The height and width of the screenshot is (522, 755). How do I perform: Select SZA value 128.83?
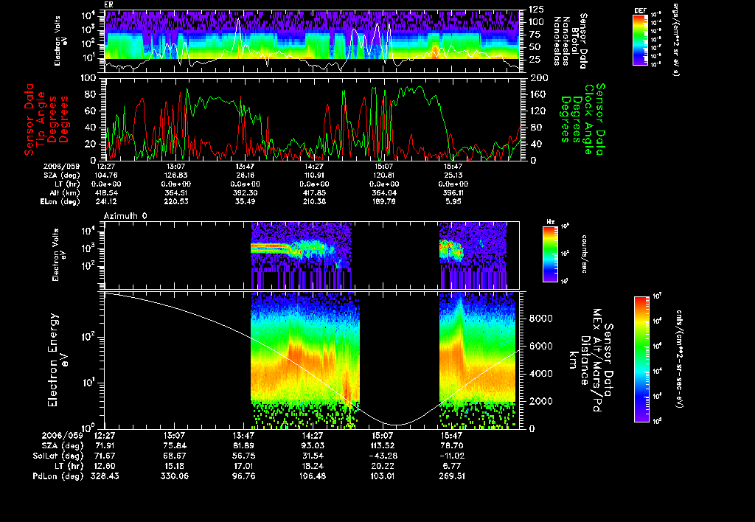coord(175,175)
